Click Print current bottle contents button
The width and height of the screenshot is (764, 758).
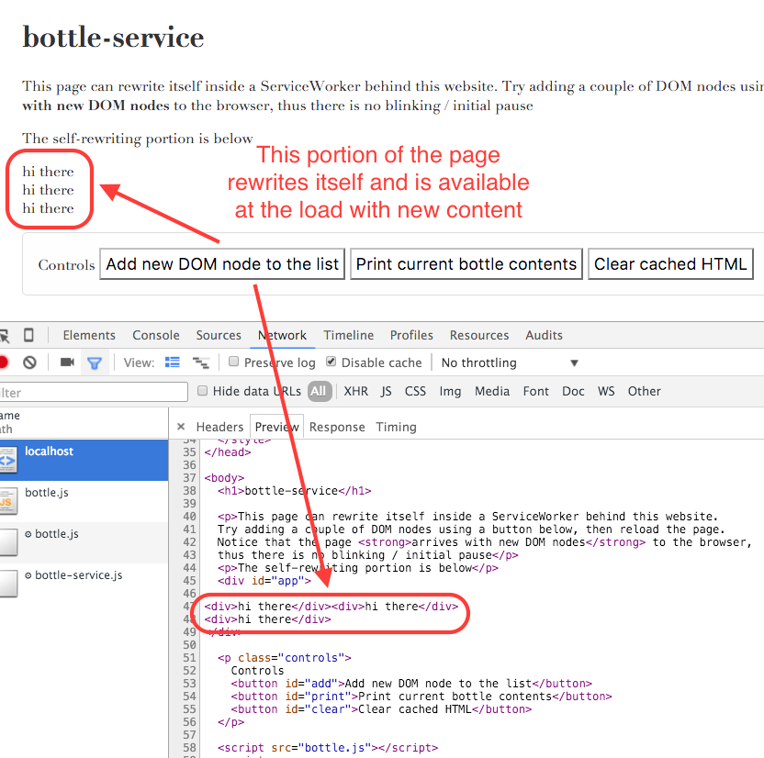tap(466, 264)
